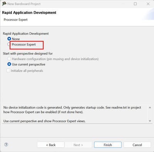This screenshot has width=154, height=152.
Task: Click the 'Use current perspective and show' text line
Action: click(44, 121)
